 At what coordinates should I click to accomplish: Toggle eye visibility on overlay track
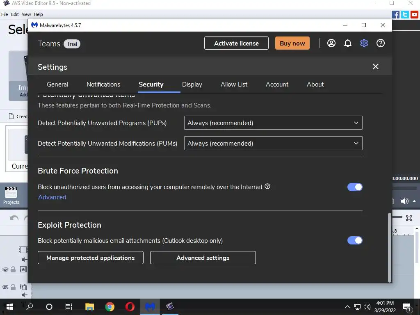5,287
